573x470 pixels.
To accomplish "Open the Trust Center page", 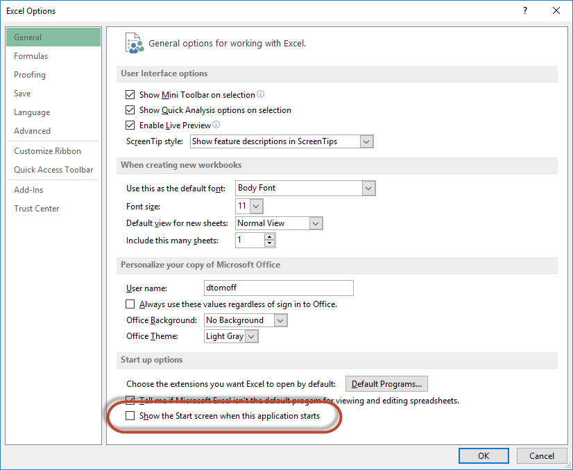I will pos(36,208).
